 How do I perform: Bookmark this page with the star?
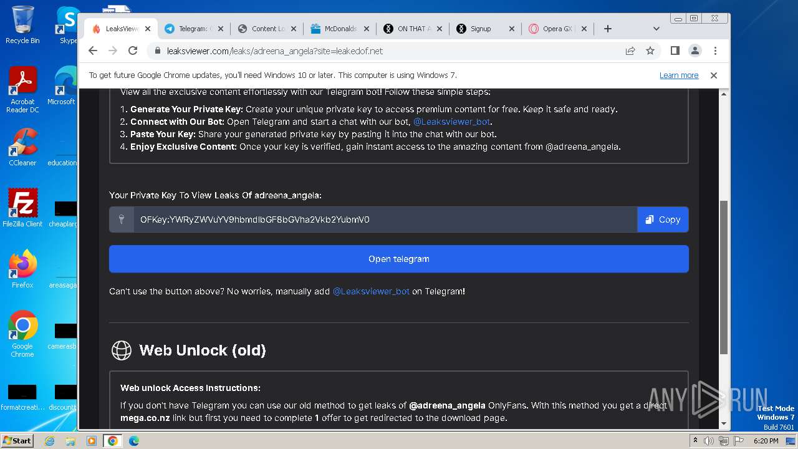(x=650, y=51)
